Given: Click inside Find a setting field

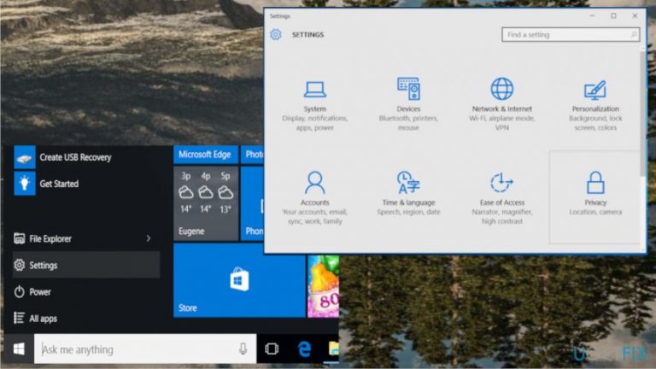Looking at the screenshot, I should click(571, 34).
